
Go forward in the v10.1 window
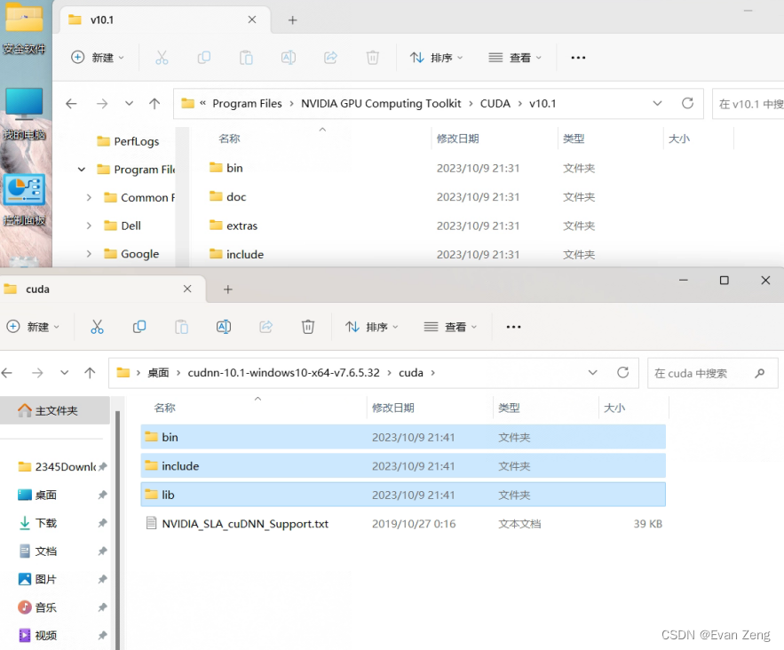pyautogui.click(x=102, y=104)
